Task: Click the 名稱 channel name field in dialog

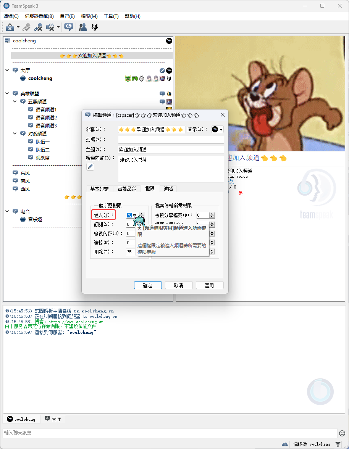Action: point(152,129)
